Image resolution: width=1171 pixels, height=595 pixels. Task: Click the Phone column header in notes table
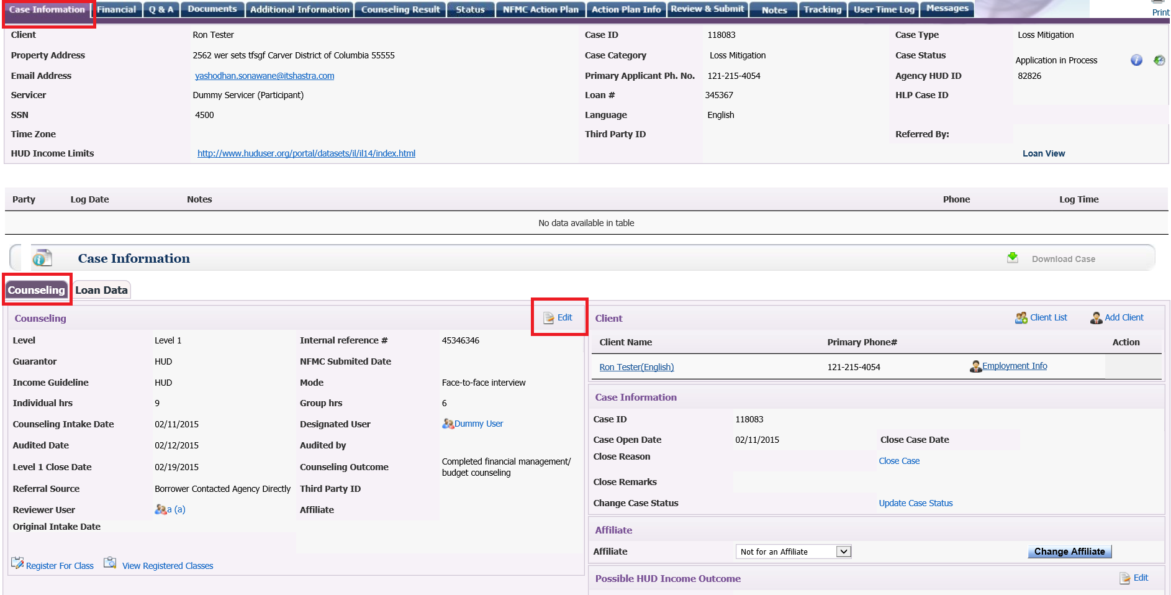pos(956,199)
